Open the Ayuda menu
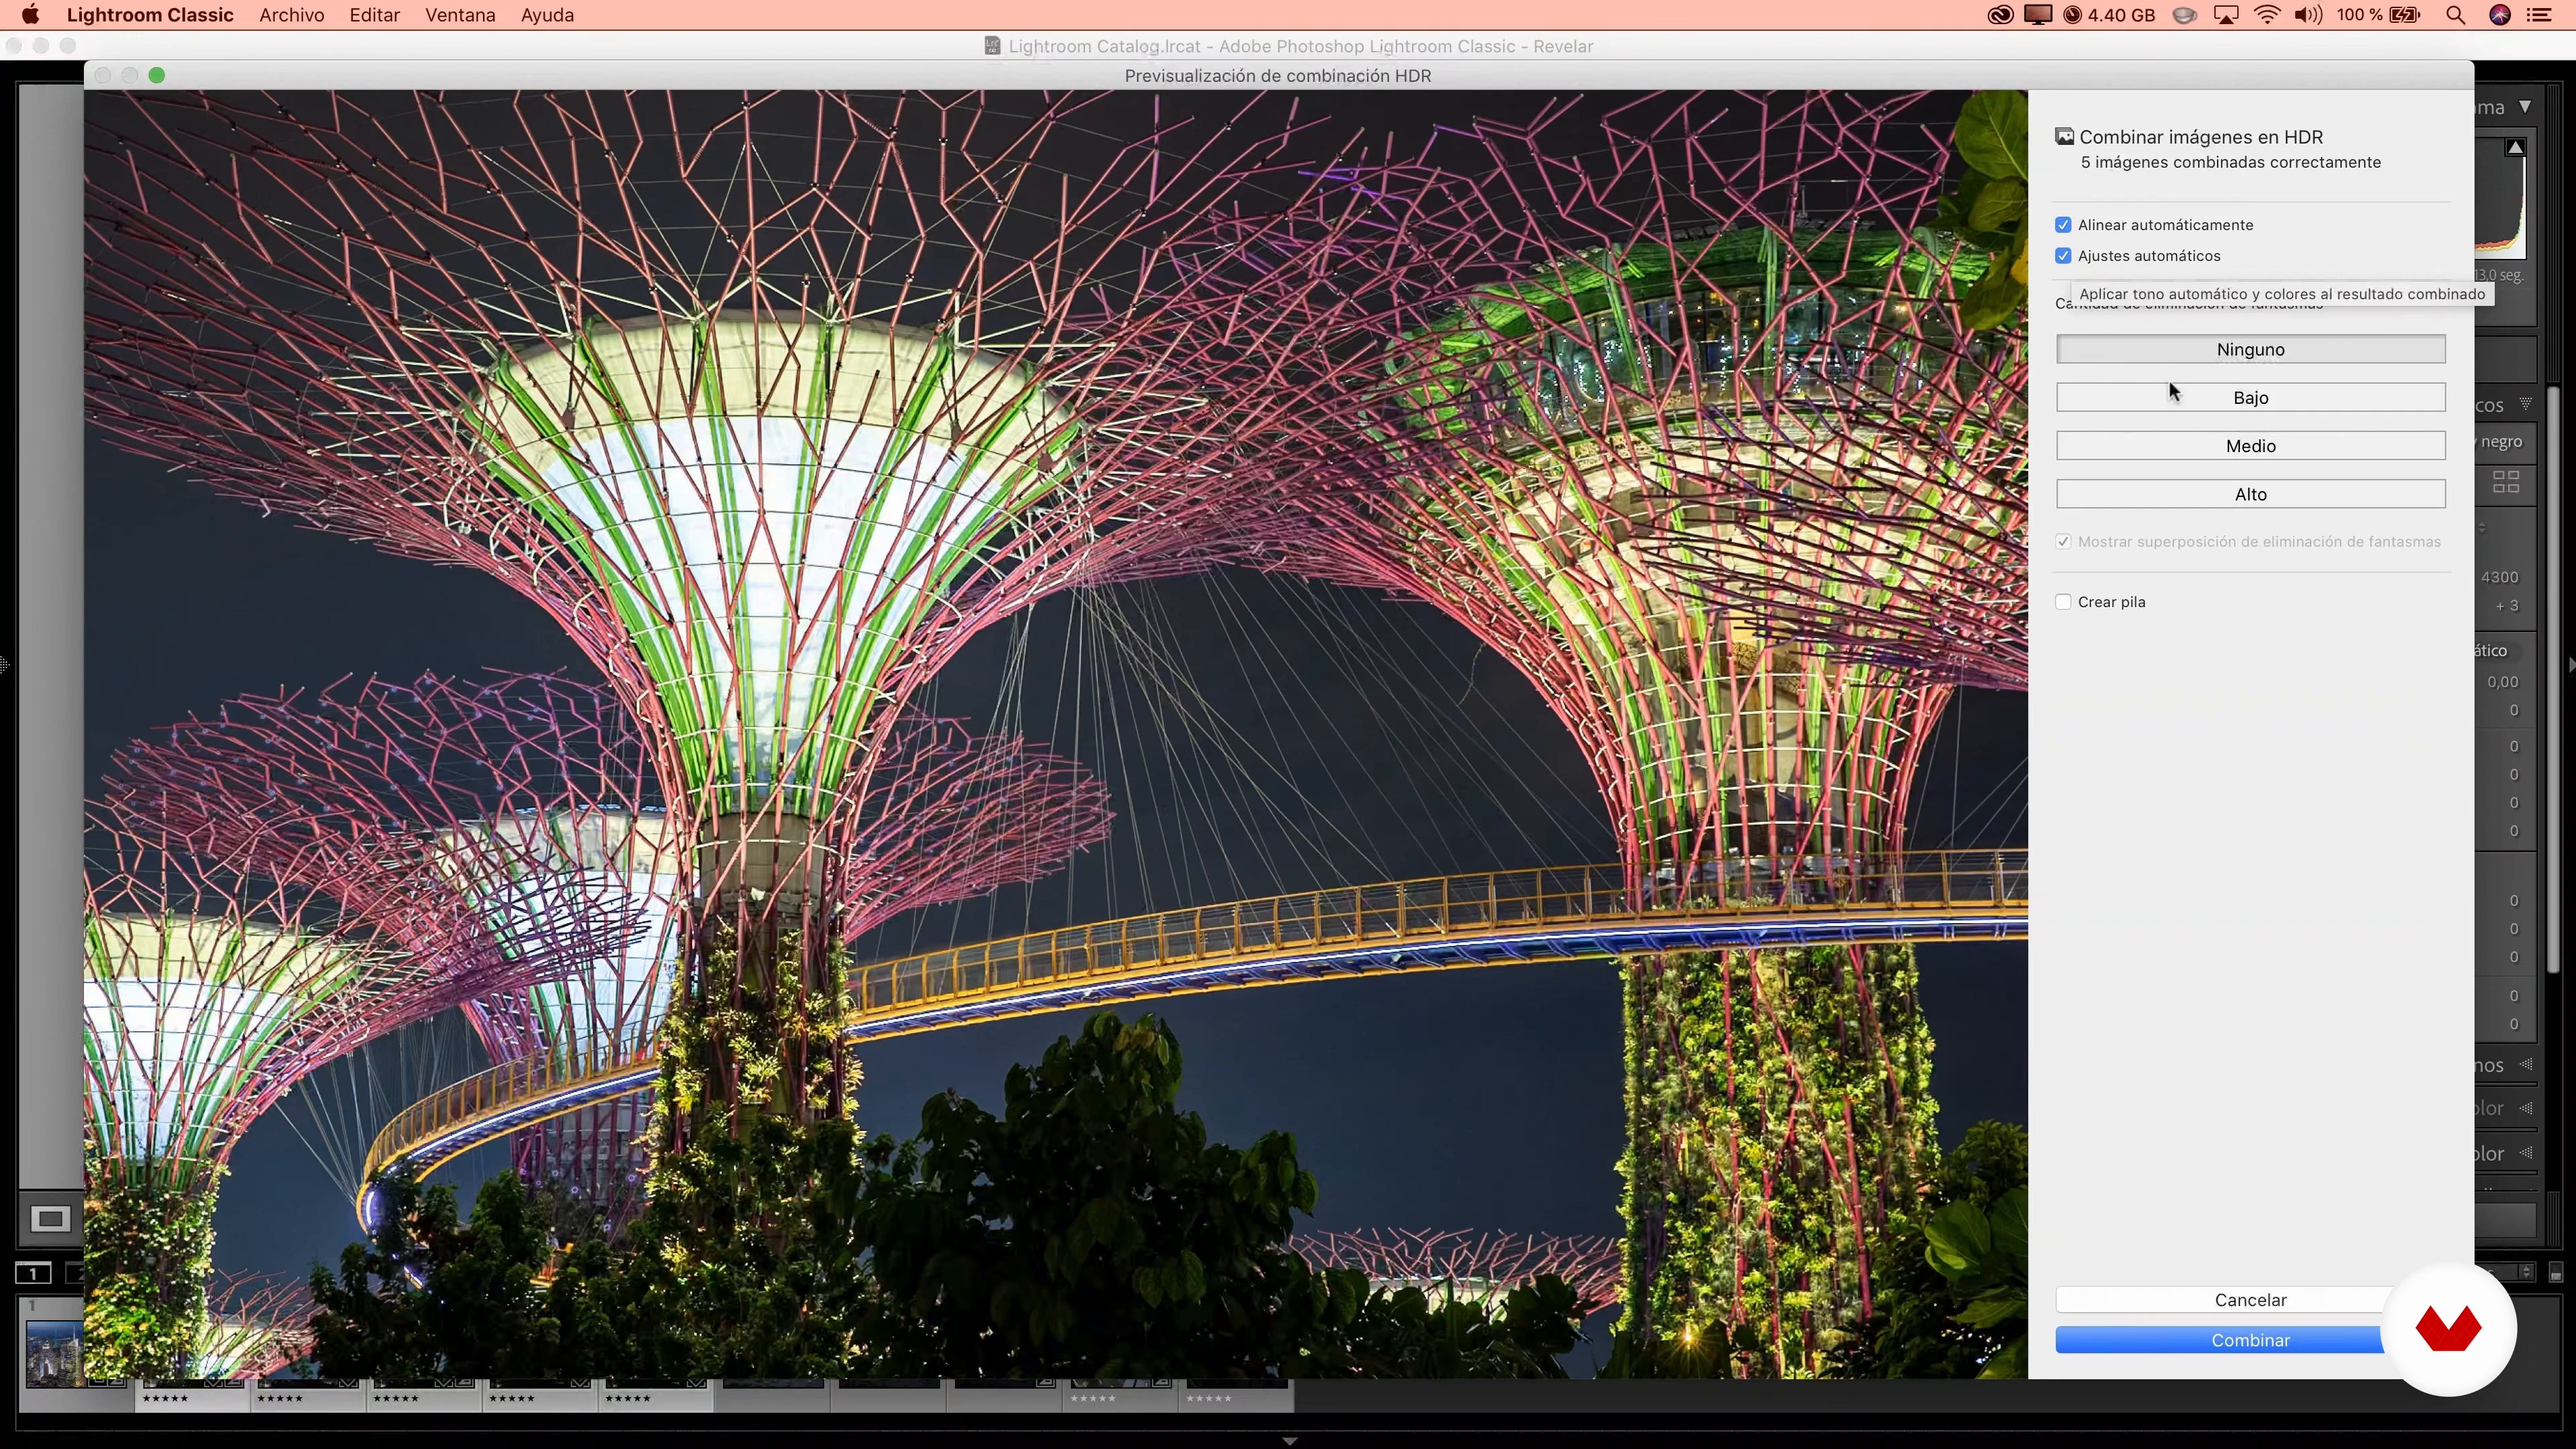 coord(547,15)
